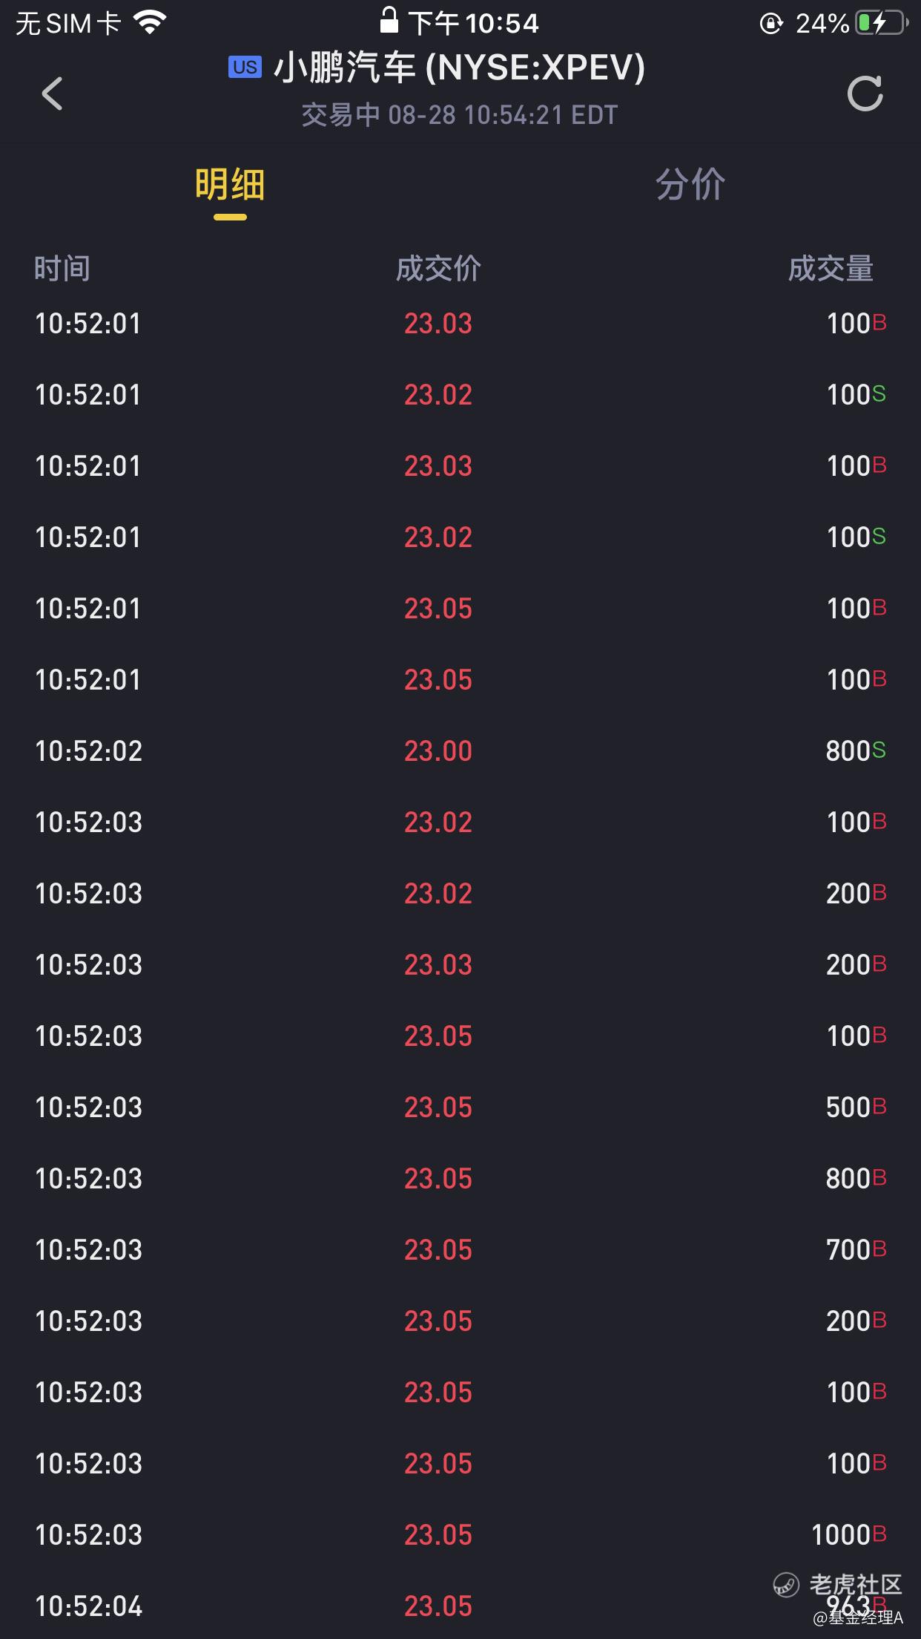This screenshot has width=921, height=1639.
Task: Open the 小鹏汽车 (NYSE:XPEV) title
Action: click(x=460, y=68)
